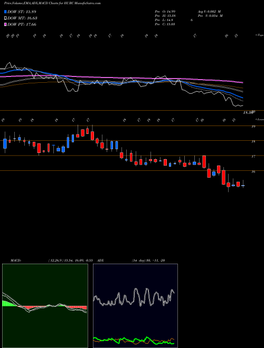Open the MACD indicator chart panel

[45, 306]
